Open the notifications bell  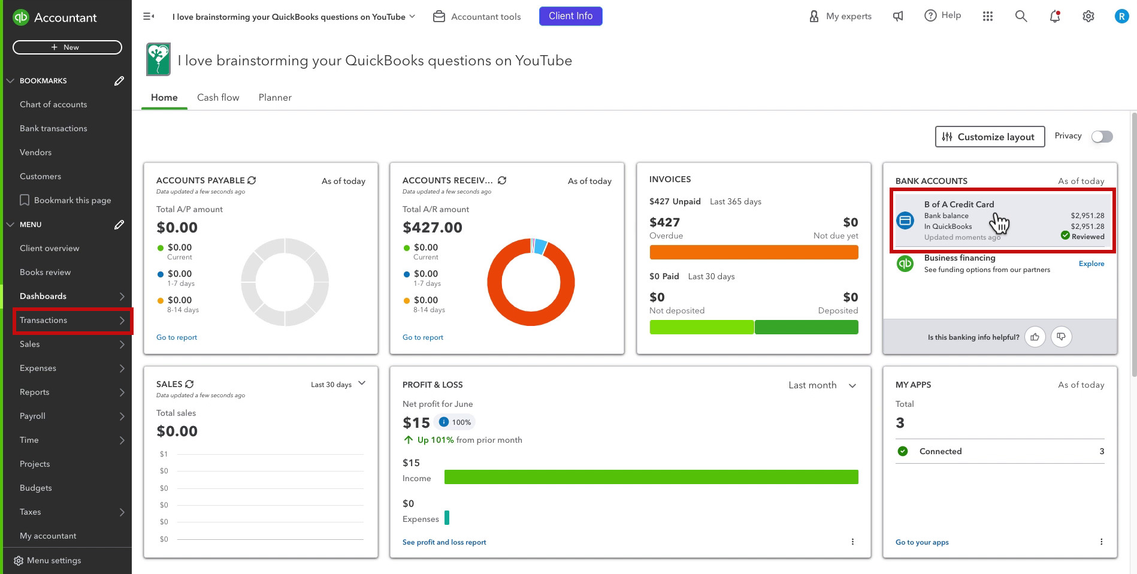[1055, 16]
